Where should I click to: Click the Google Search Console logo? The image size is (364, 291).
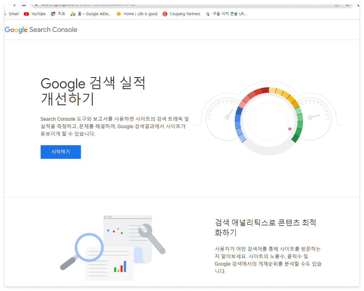(41, 30)
